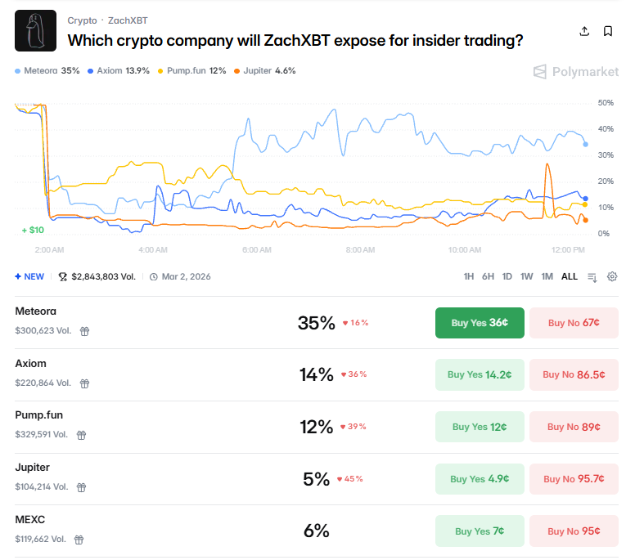Open the chart settings gear

tap(612, 276)
